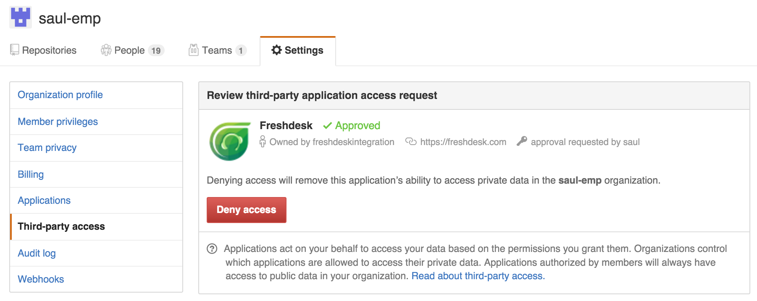Open Webhooks settings
Screen dimensions: 757x301
coord(96,279)
